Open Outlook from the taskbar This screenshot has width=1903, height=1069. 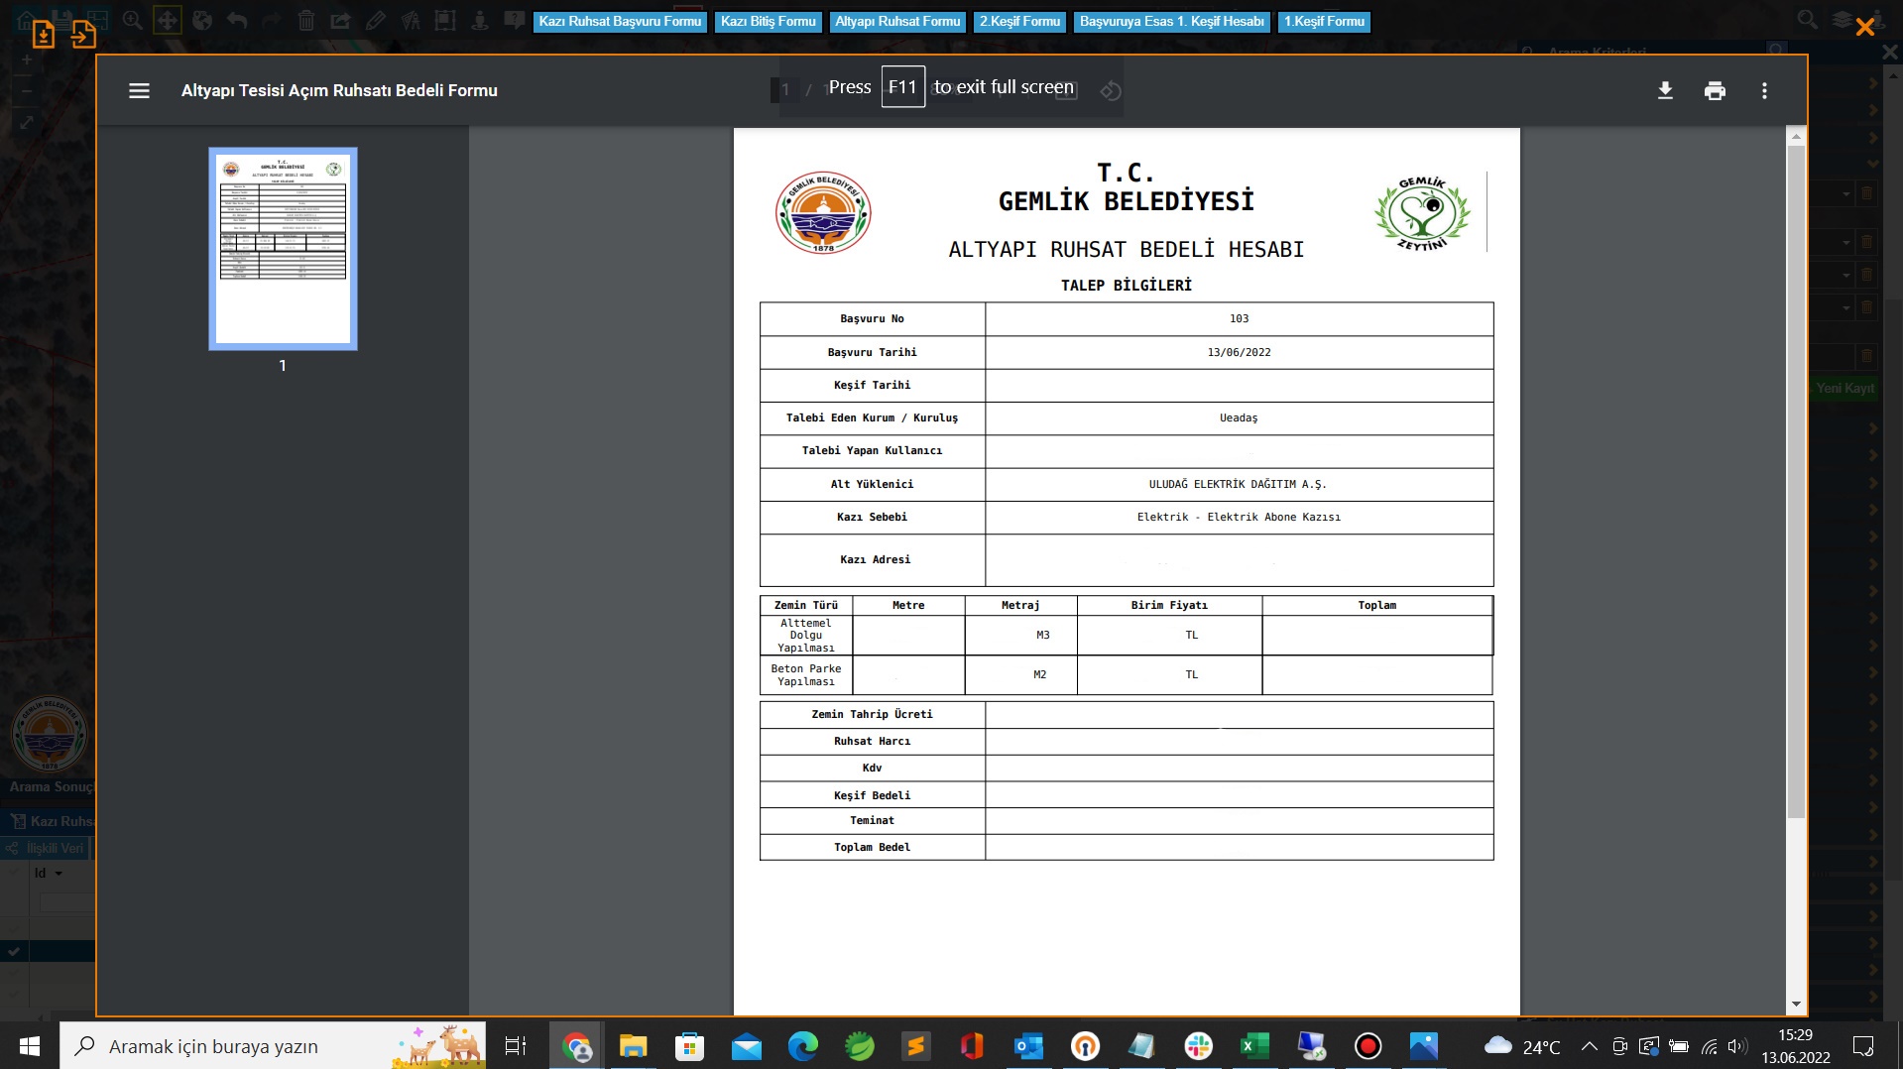pyautogui.click(x=1028, y=1046)
